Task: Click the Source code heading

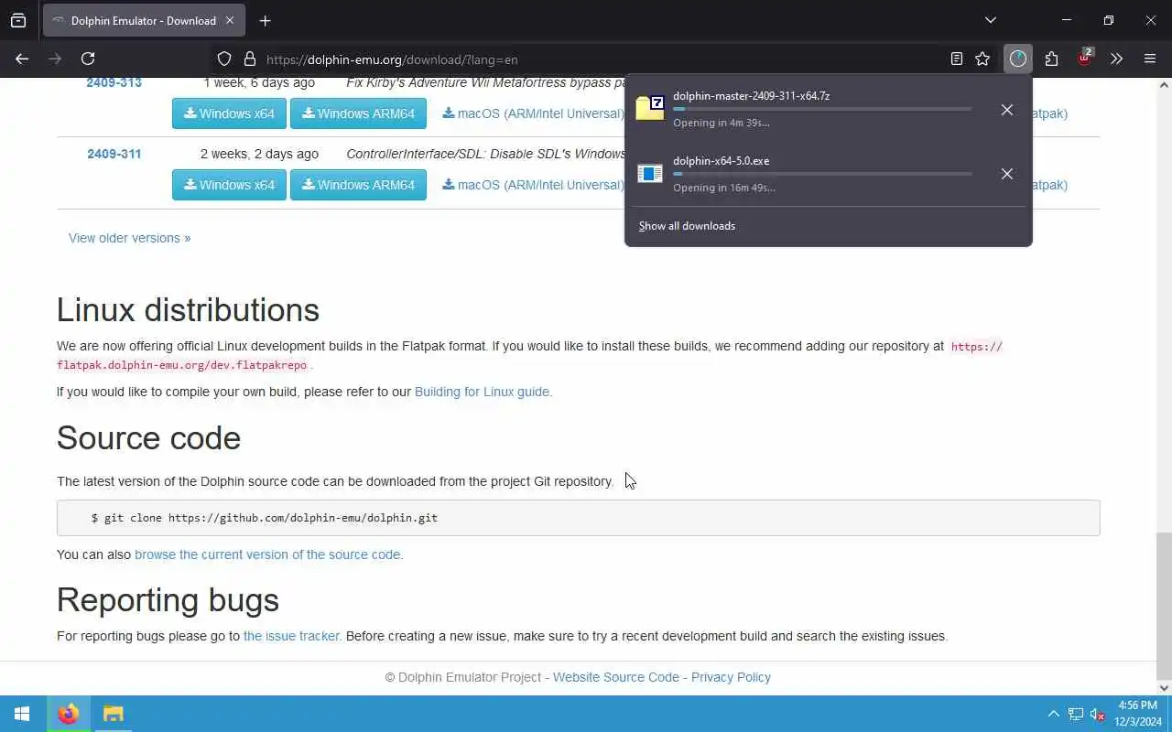Action: pos(148,438)
